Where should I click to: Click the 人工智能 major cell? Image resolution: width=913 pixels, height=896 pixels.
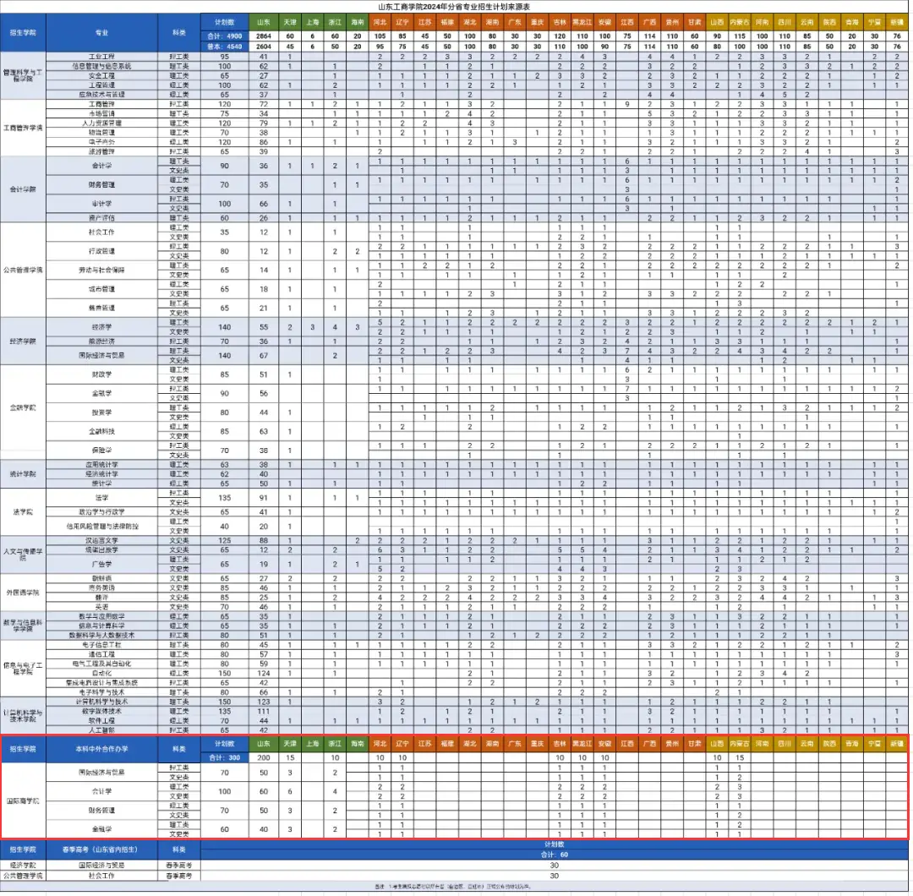[102, 729]
